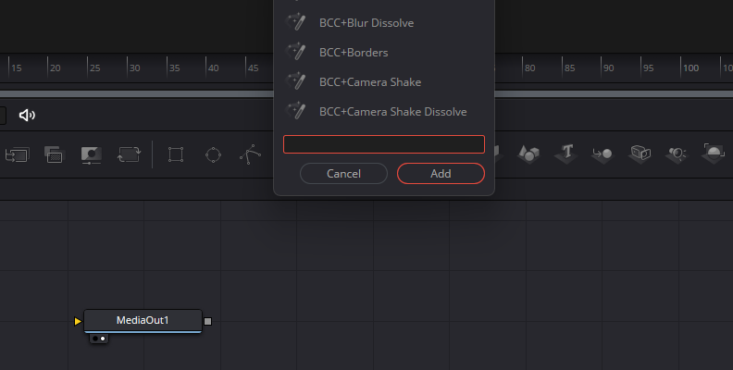Add a Text 3D node from toolbar
Viewport: 733px width, 370px height.
(x=567, y=153)
